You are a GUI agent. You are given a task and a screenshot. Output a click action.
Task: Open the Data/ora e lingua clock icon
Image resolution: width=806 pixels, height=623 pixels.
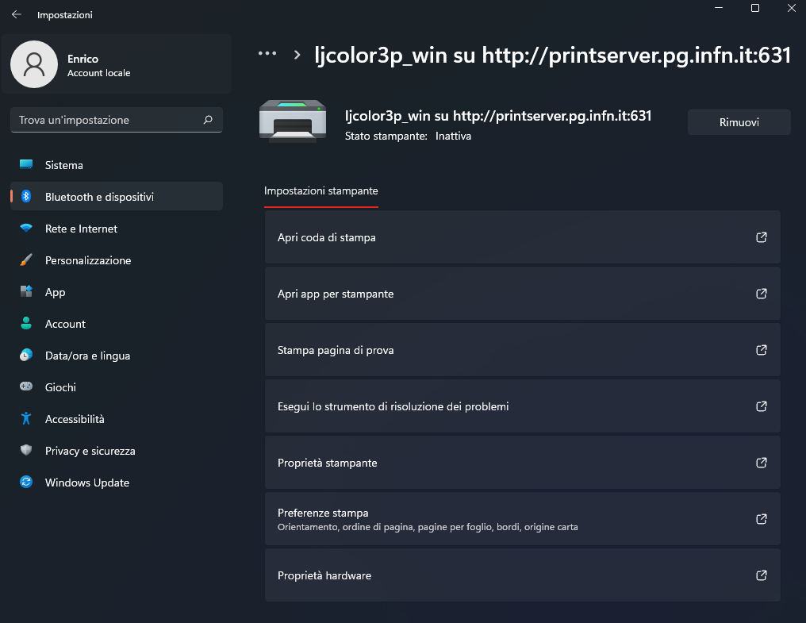[x=26, y=355]
